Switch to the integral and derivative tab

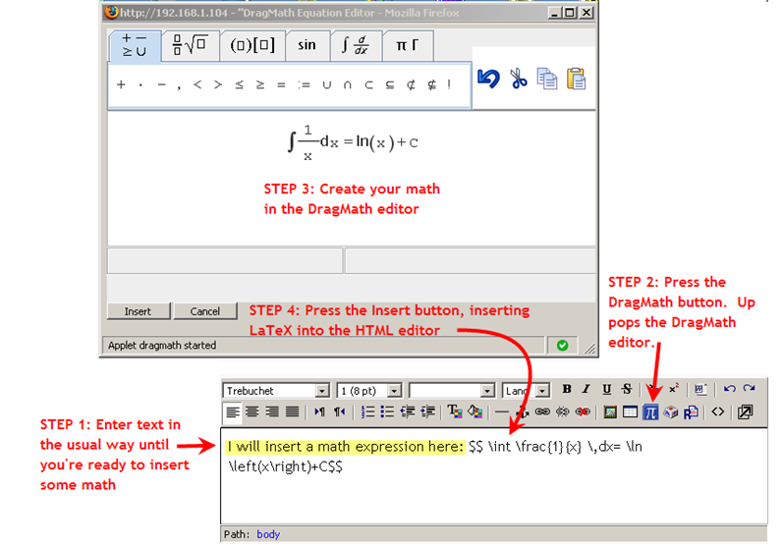tap(356, 45)
